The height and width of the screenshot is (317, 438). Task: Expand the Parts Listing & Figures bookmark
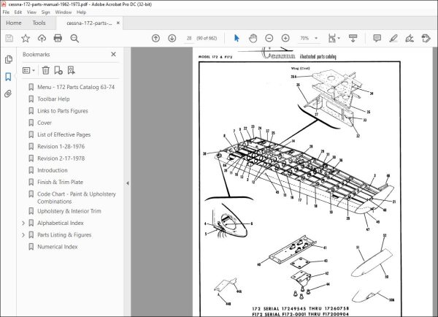[23, 235]
